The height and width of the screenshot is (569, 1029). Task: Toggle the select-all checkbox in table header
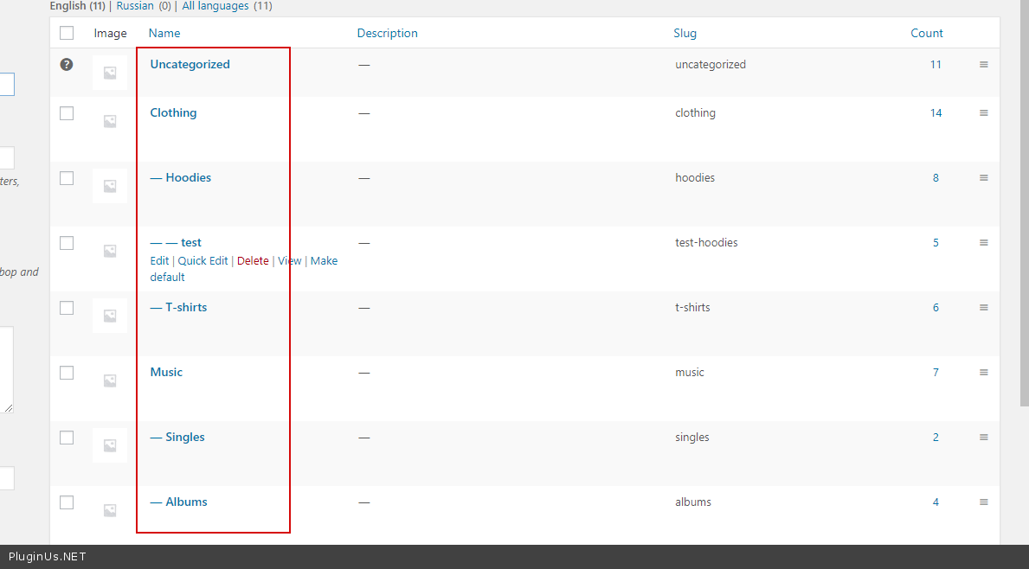coord(67,34)
